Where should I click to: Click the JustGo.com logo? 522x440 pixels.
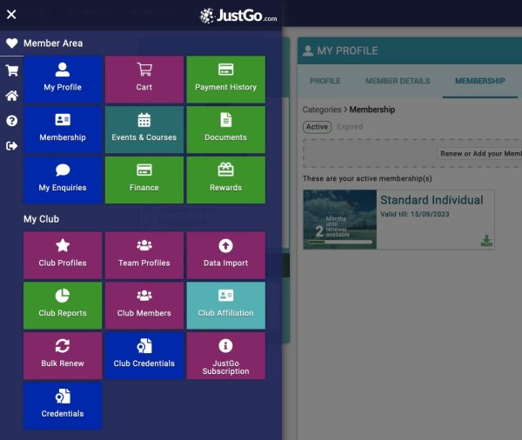click(238, 16)
